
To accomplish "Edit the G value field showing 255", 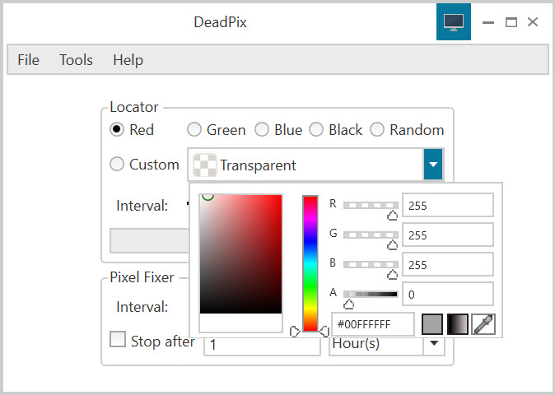I will (x=448, y=235).
